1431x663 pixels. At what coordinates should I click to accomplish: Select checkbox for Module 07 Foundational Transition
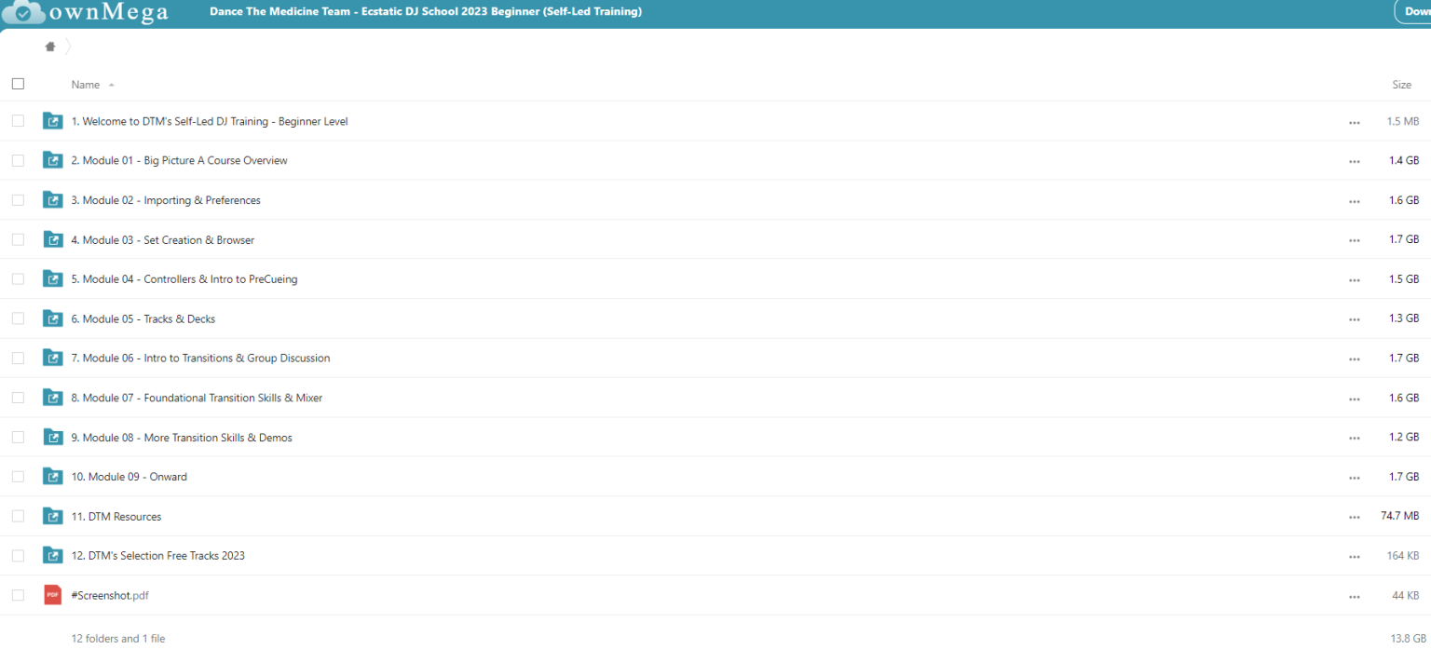tap(18, 398)
